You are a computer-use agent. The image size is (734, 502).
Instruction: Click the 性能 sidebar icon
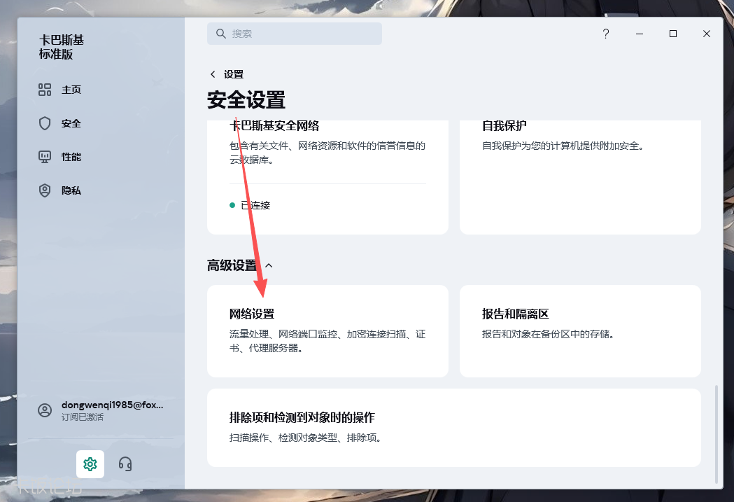coord(44,157)
